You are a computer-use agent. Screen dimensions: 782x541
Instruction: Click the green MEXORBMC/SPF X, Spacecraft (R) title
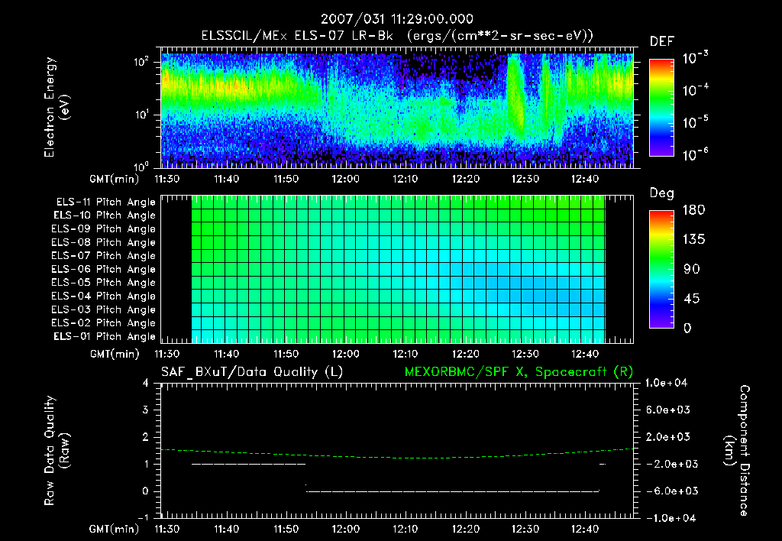coord(519,372)
